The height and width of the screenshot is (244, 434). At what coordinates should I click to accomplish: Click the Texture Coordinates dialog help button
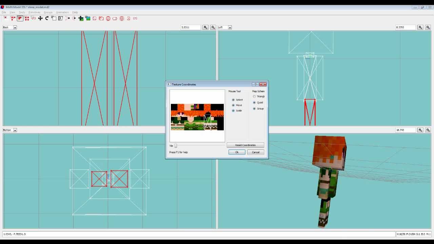pos(255,84)
